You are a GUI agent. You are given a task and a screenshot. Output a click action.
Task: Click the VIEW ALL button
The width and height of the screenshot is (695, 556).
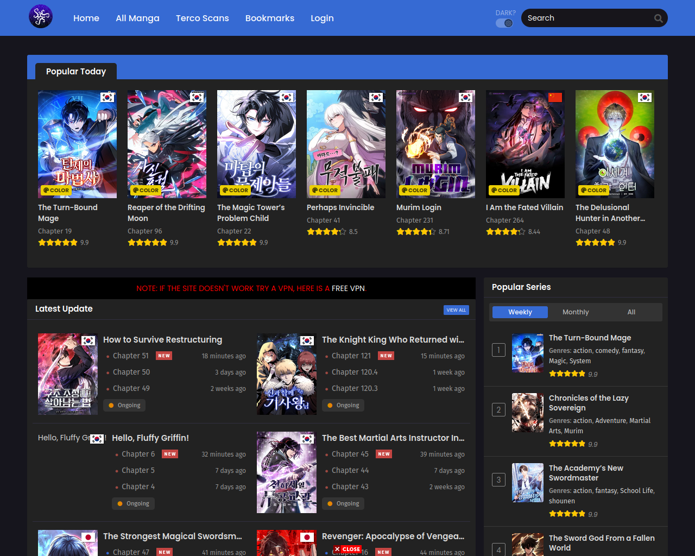coord(456,310)
